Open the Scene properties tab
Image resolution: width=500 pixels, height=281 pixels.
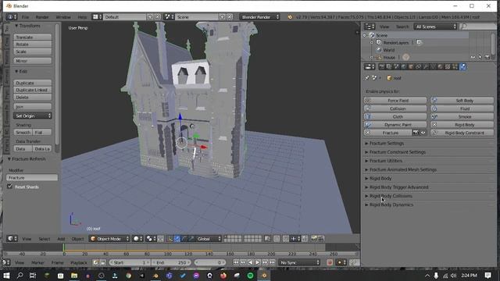click(x=396, y=66)
